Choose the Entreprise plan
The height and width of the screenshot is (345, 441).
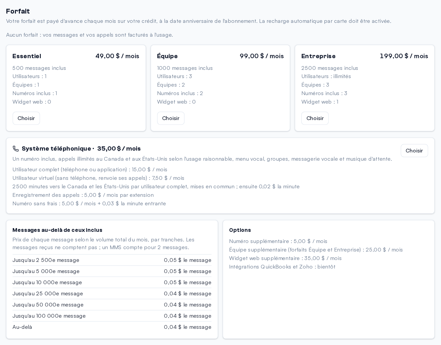pos(315,118)
